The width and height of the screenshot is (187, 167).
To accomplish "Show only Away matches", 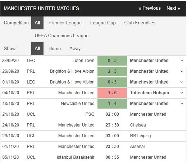I will (75, 49).
